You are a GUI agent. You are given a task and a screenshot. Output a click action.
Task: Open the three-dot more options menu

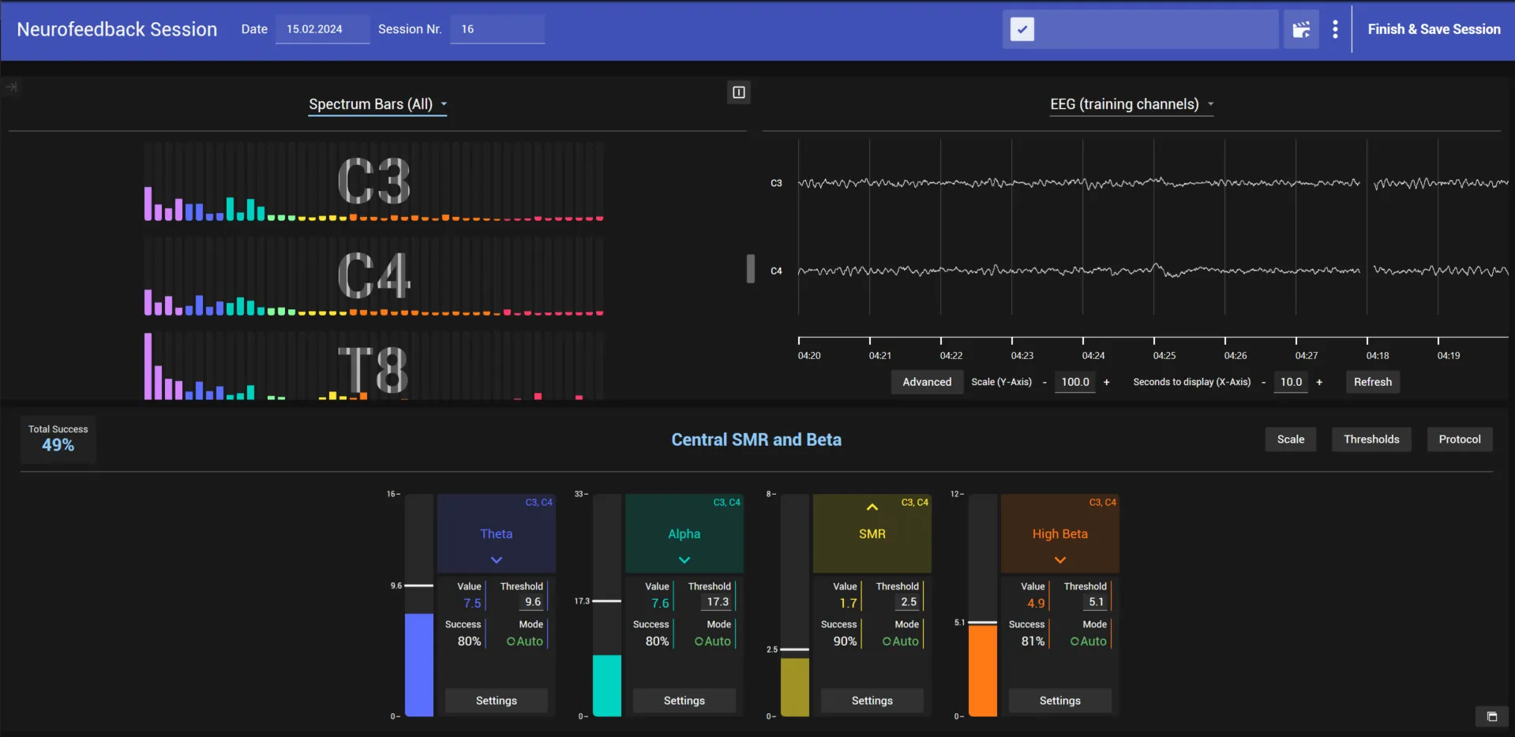1335,29
